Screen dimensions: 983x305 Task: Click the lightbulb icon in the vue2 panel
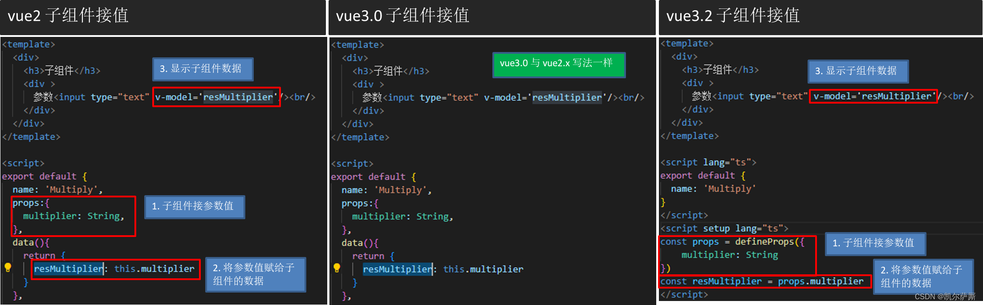click(8, 267)
